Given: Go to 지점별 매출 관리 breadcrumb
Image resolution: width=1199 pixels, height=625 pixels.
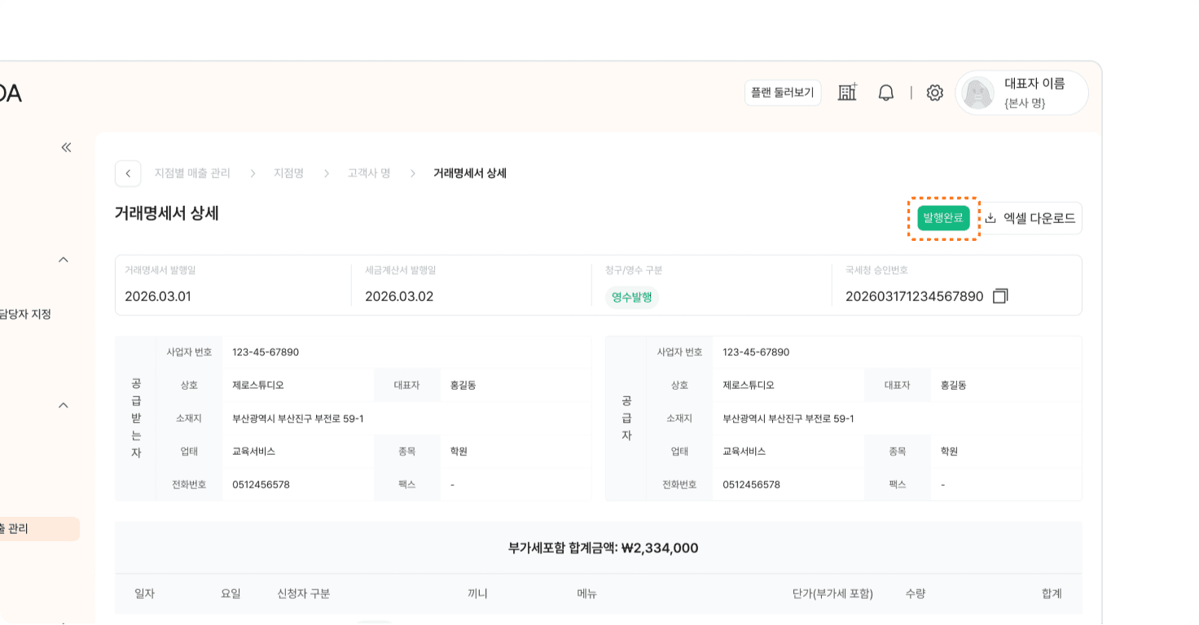Looking at the screenshot, I should click(192, 173).
